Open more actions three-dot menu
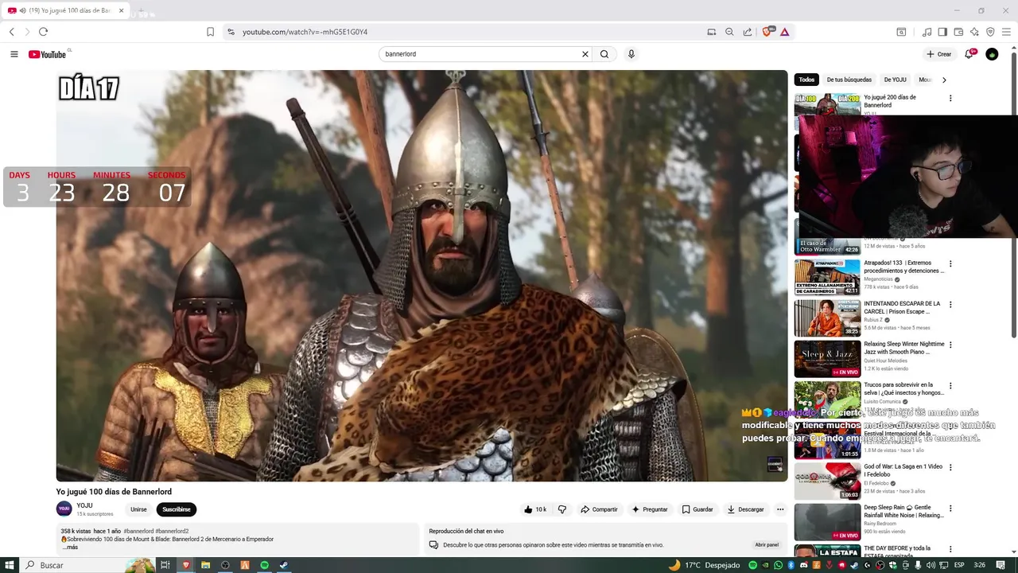 tap(780, 509)
